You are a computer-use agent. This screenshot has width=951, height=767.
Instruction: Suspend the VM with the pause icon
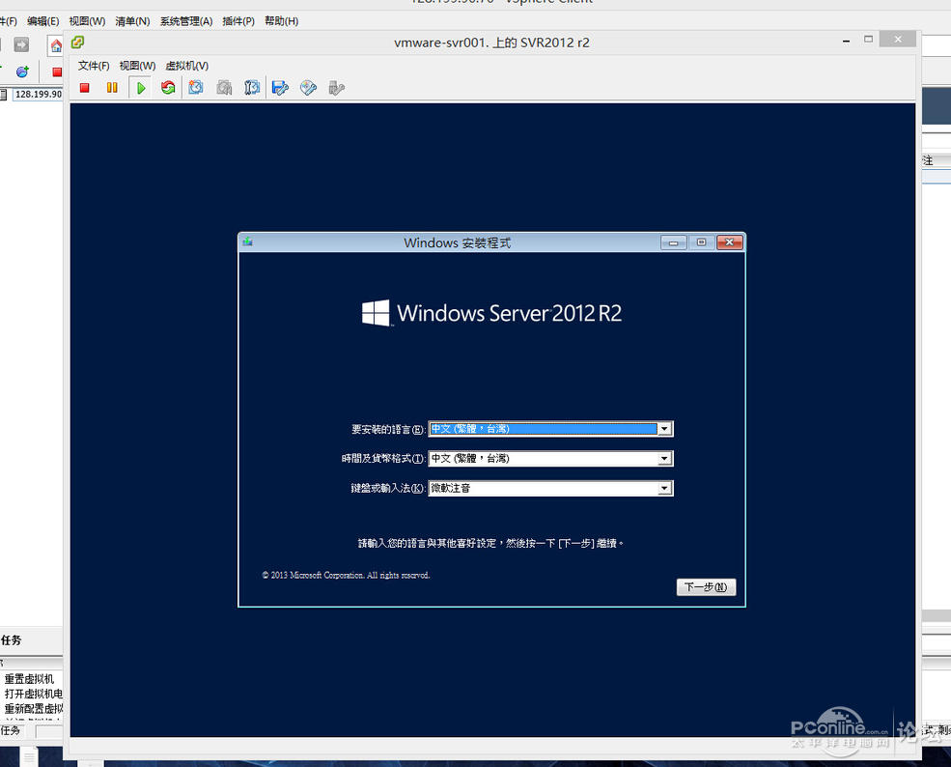tap(112, 88)
